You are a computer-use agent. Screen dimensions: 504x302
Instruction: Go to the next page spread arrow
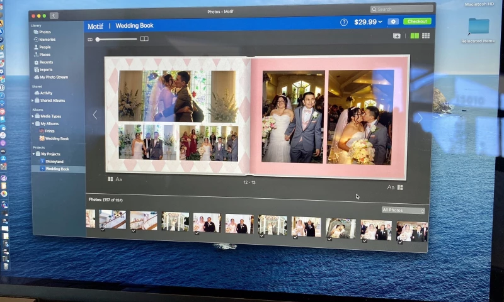coord(420,118)
